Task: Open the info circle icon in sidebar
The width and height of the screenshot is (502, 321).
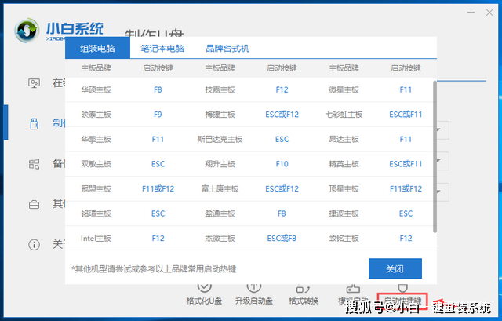Action: coord(34,245)
